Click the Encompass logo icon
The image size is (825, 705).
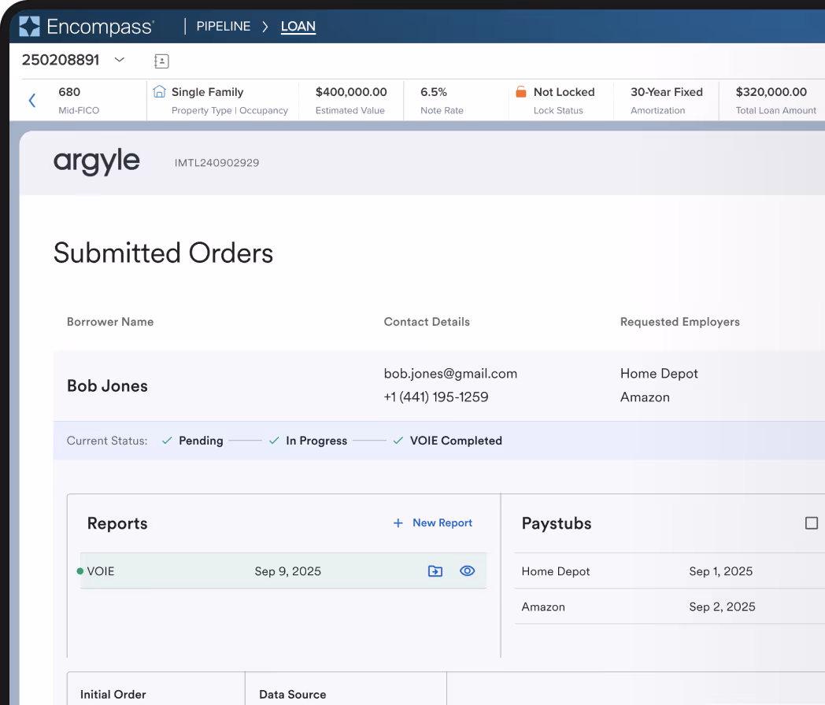29,27
